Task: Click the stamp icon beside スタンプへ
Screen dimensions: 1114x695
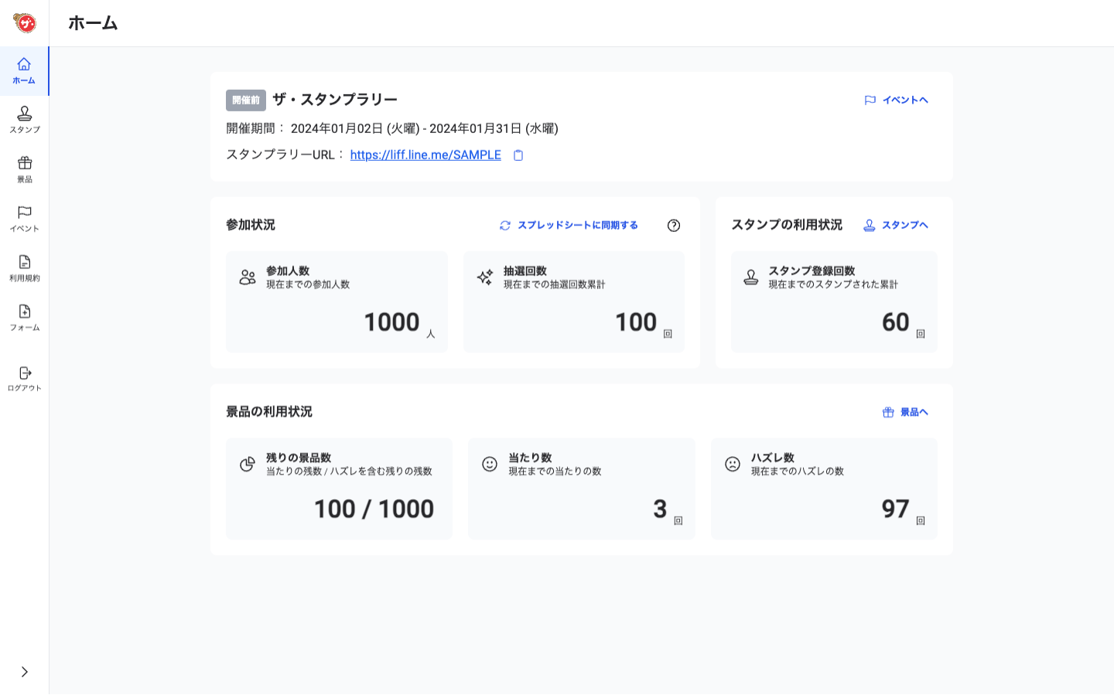Action: 869,224
